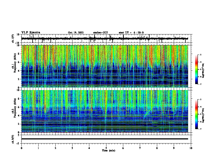Click the time axis tick label "10"
Image resolution: width=215 pixels, height=166 pixels.
[191, 148]
